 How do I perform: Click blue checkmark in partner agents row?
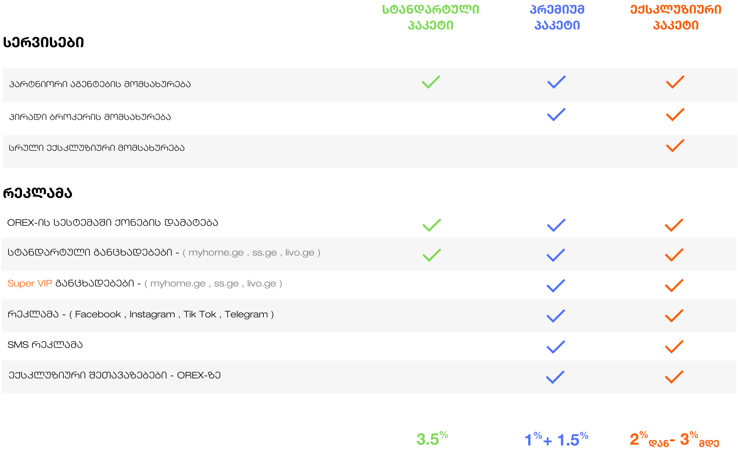(556, 82)
